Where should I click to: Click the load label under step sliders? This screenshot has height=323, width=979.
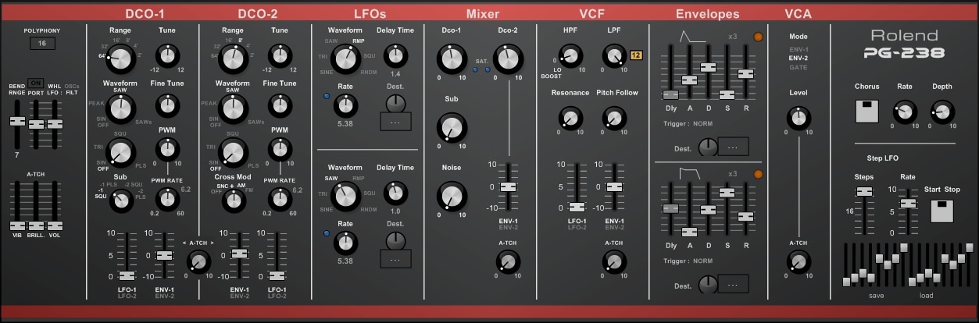pyautogui.click(x=927, y=296)
